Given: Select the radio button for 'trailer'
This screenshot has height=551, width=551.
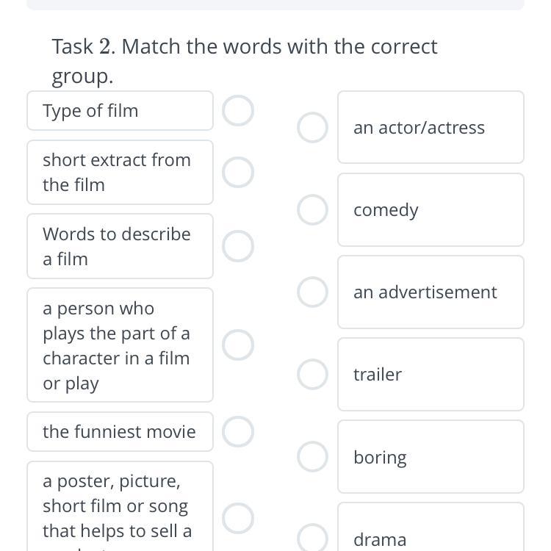Looking at the screenshot, I should pyautogui.click(x=312, y=374).
